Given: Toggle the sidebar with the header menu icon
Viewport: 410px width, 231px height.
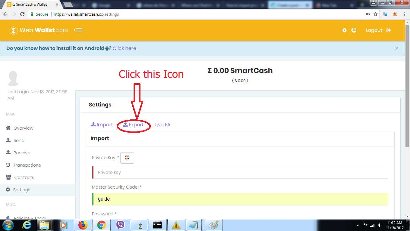Looking at the screenshot, I should click(79, 30).
